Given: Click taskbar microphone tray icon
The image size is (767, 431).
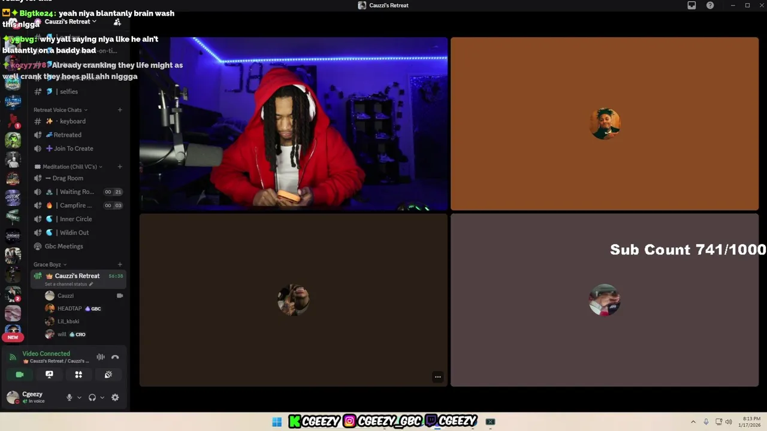Looking at the screenshot, I should point(706,422).
